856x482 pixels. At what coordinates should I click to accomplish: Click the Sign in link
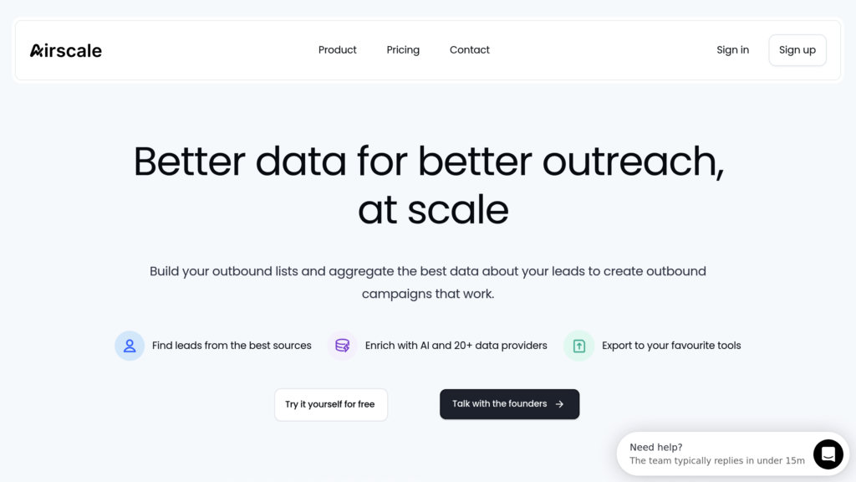pos(732,50)
